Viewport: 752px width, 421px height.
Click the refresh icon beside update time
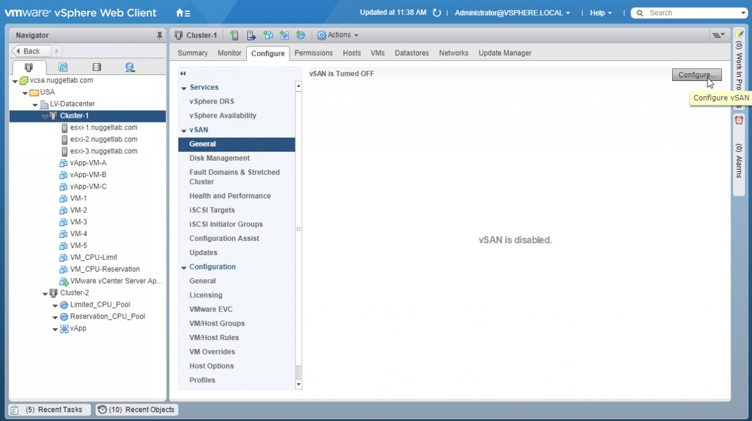coord(437,13)
